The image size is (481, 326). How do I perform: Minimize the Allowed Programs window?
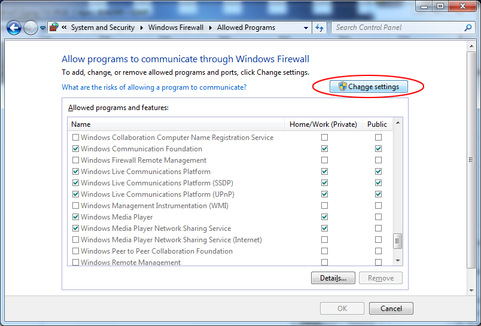(x=424, y=6)
